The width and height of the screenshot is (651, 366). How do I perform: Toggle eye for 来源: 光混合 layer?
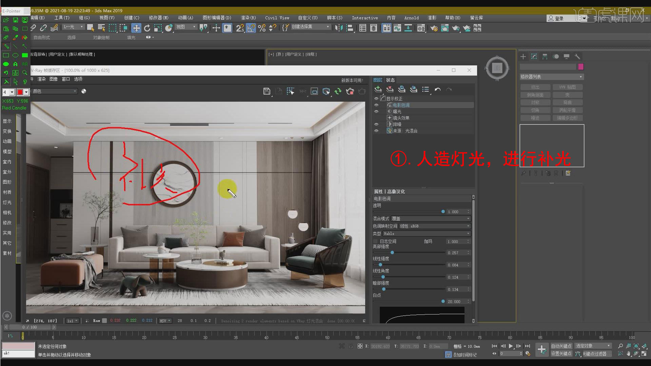376,131
